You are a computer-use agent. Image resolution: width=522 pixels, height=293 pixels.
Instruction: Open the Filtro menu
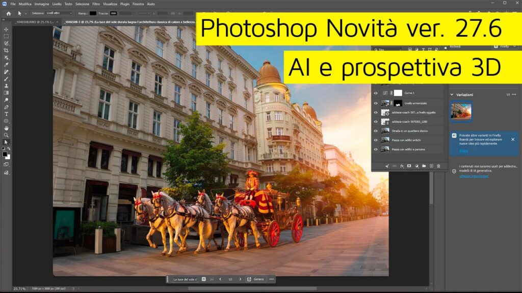point(96,4)
